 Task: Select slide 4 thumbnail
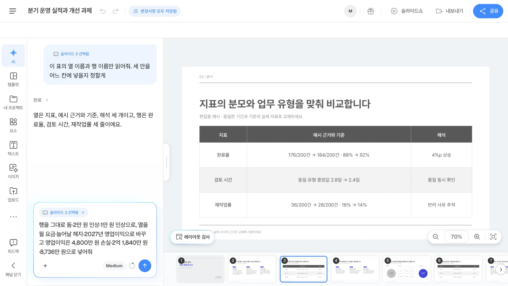[x=355, y=269]
